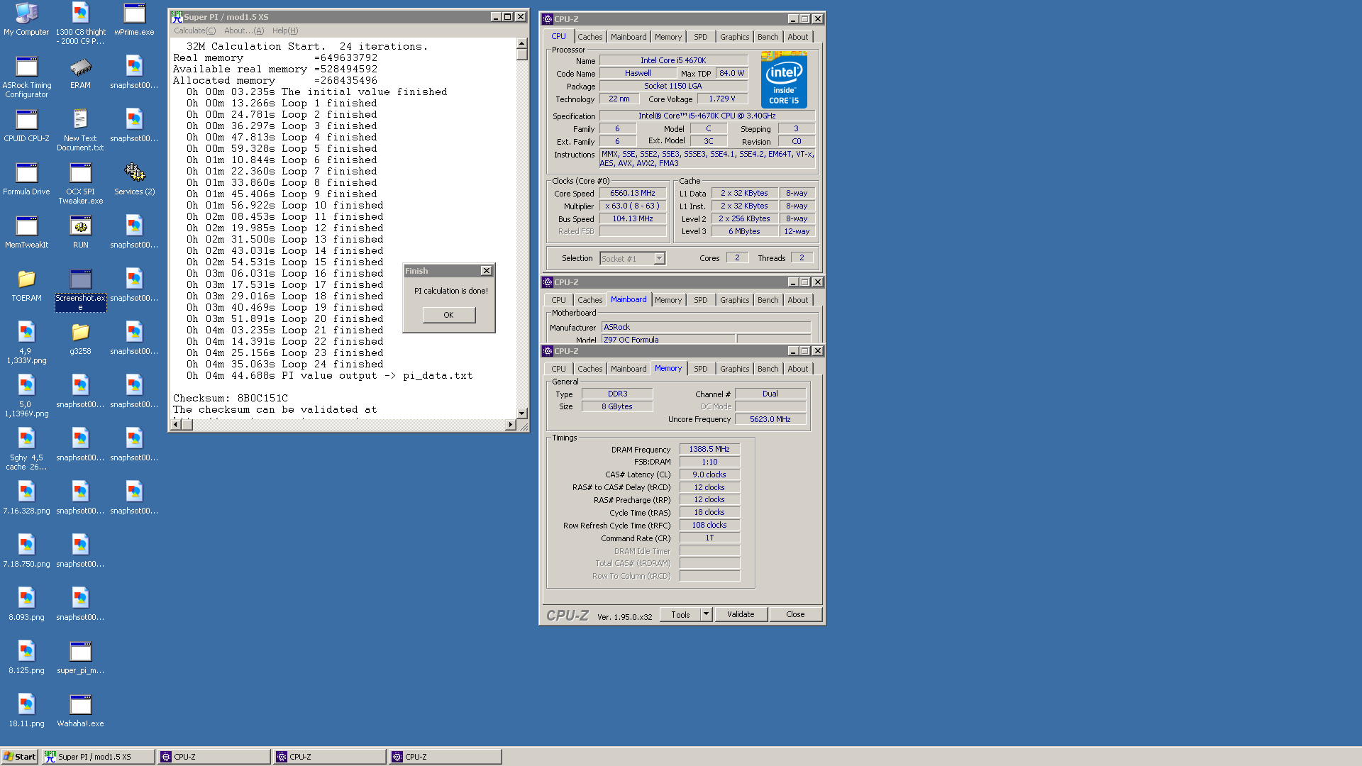Switch to Memory tab in top CPU-Z
Viewport: 1362px width, 766px height.
coord(668,37)
